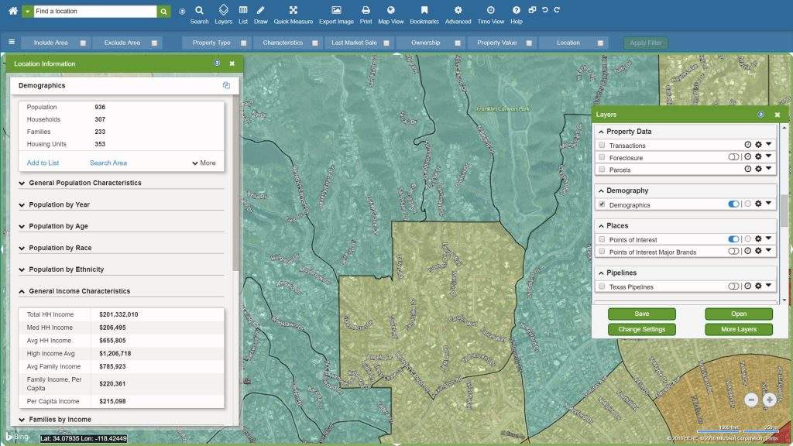Click the Find a location input

click(95, 11)
